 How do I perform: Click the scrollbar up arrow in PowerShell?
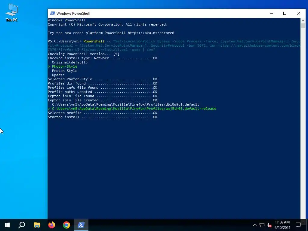303,20
